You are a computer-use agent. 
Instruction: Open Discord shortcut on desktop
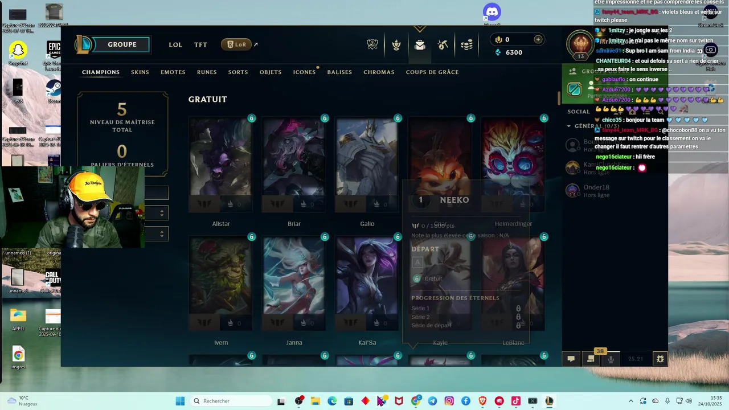pos(492,13)
